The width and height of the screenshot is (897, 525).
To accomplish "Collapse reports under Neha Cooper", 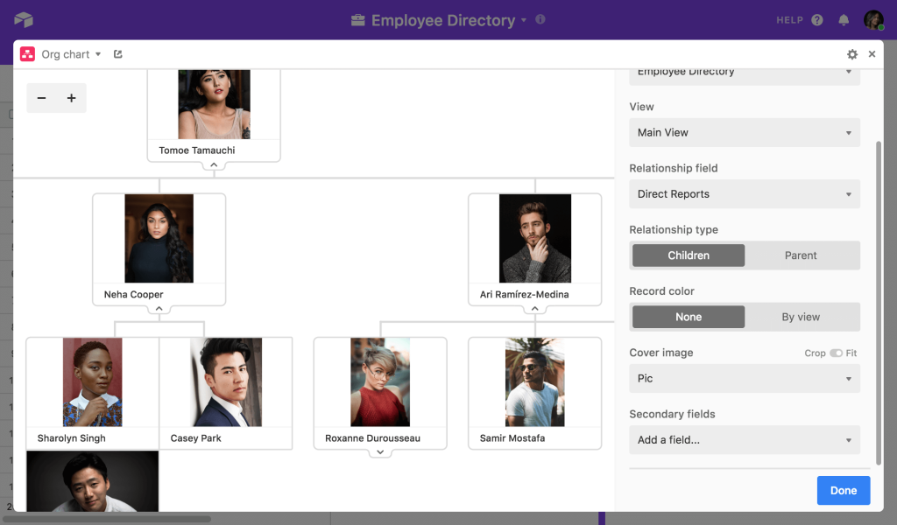I will click(159, 309).
